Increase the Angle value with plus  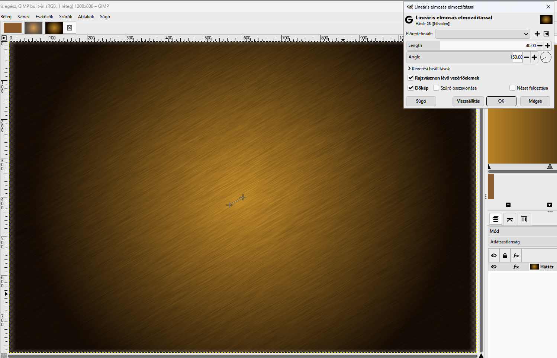pyautogui.click(x=534, y=57)
